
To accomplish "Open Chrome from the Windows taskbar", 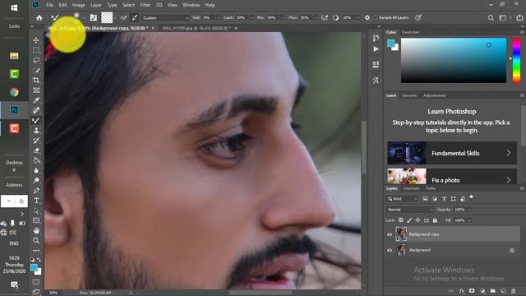I will 14,92.
